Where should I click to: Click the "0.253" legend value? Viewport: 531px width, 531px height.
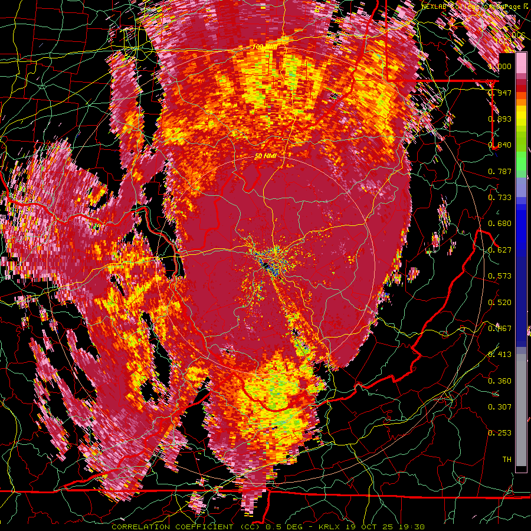coord(500,433)
